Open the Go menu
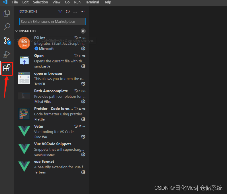Screen dimensions: 227x194 (67, 2)
